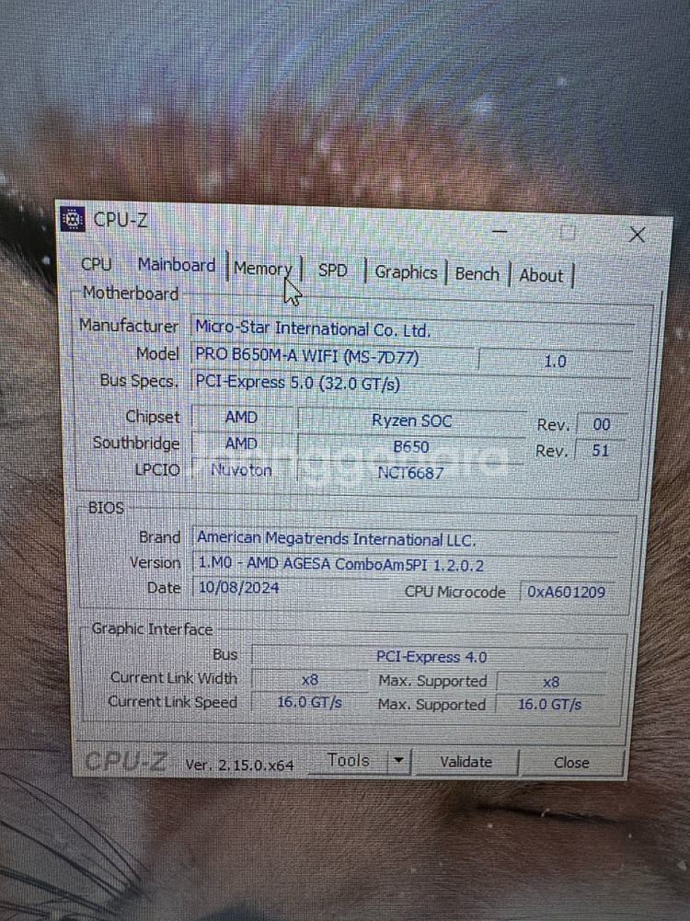Click Max. Supported link width x8 value
690x921 pixels.
551,682
